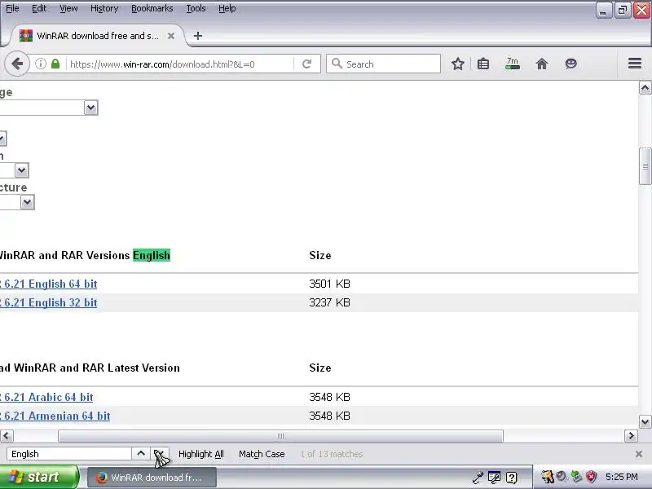The width and height of the screenshot is (652, 489).
Task: Open the Bookmarks menu
Action: point(152,8)
